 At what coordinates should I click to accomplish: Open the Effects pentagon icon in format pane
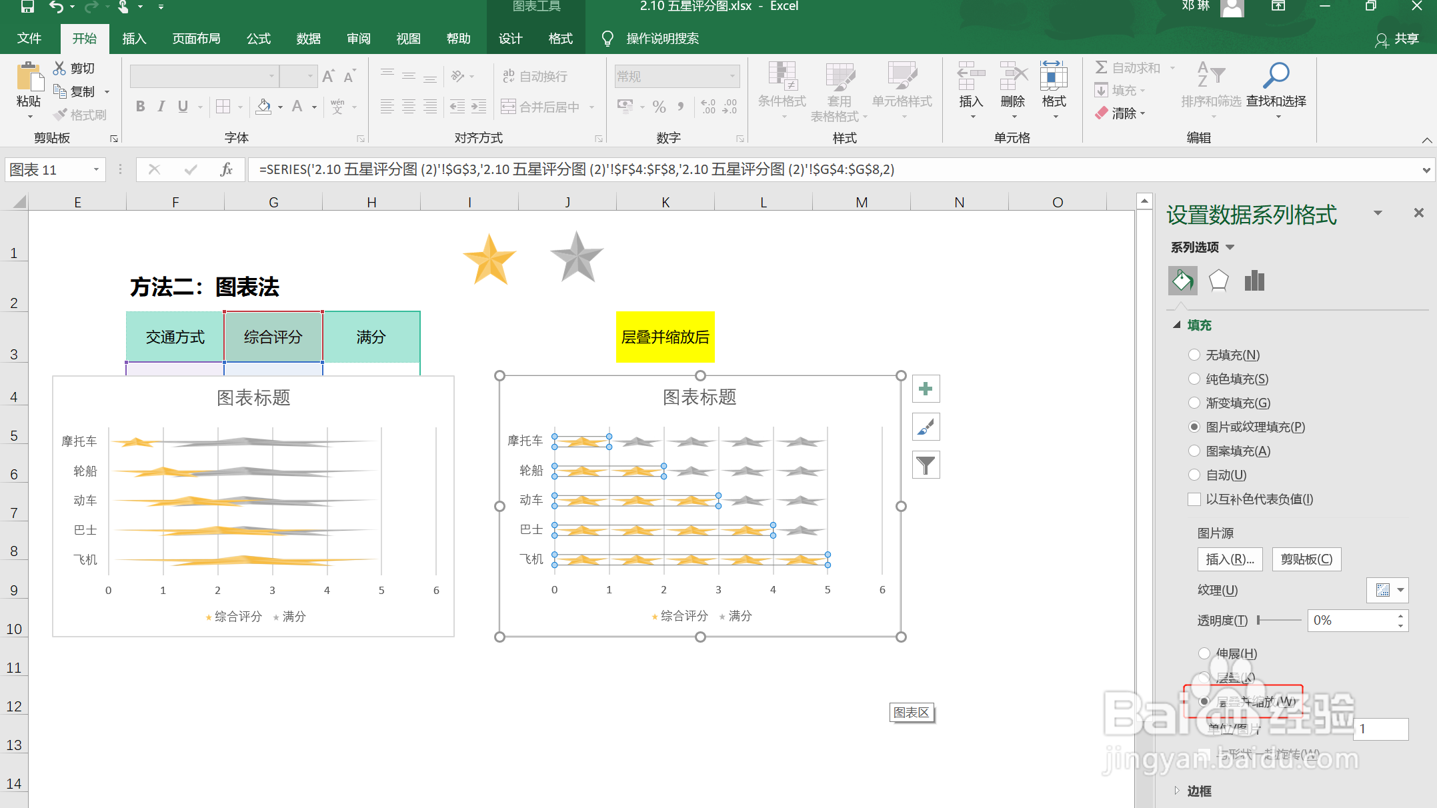[1219, 281]
